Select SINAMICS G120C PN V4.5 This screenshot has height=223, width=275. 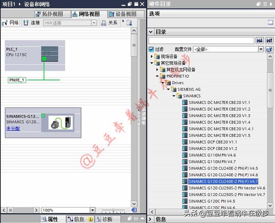(212, 201)
